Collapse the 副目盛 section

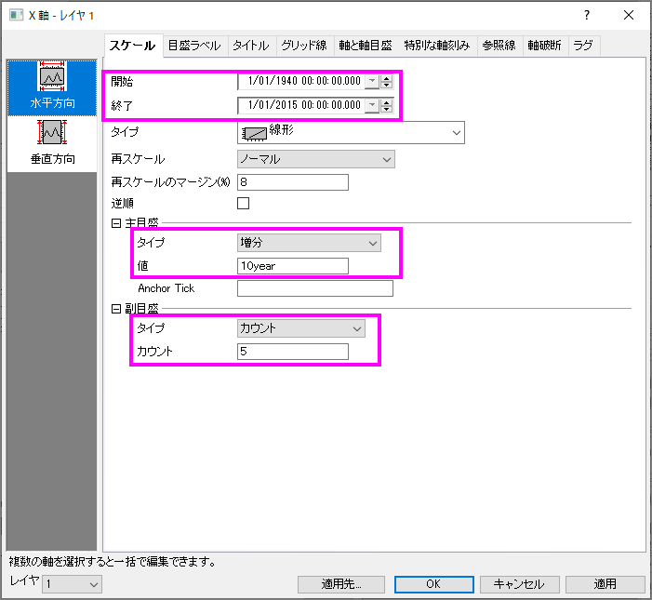click(116, 309)
